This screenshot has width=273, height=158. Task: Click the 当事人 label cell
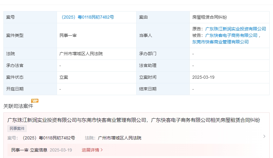coord(163,35)
